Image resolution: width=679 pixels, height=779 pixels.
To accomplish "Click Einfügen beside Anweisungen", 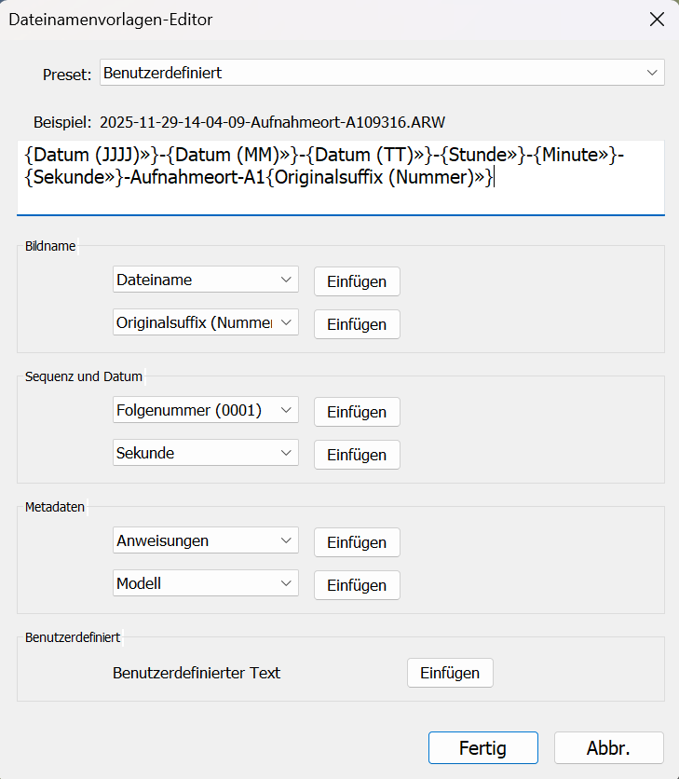I will (357, 542).
